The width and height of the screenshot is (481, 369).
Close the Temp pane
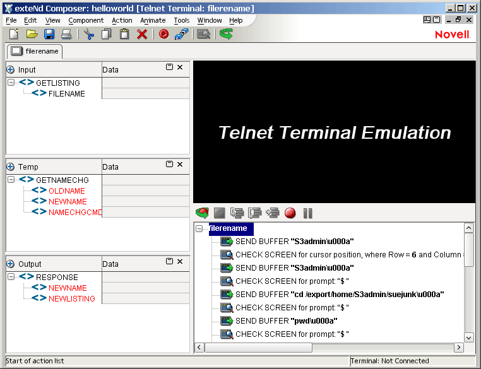click(x=180, y=164)
